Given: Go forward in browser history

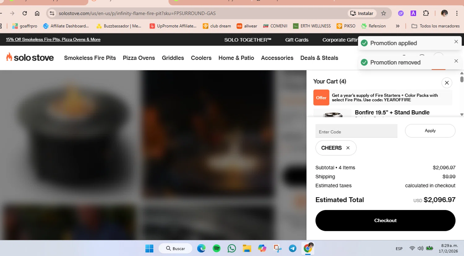Looking at the screenshot, I should [12, 13].
